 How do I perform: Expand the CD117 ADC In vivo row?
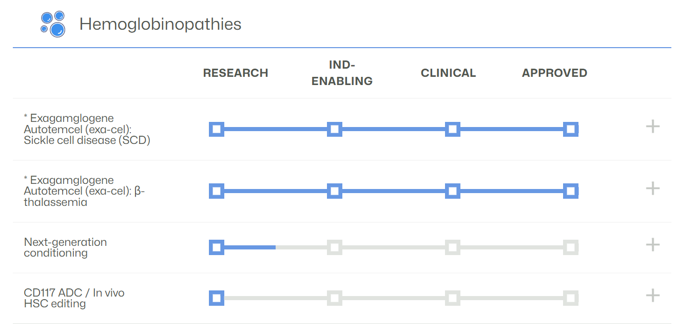[652, 296]
